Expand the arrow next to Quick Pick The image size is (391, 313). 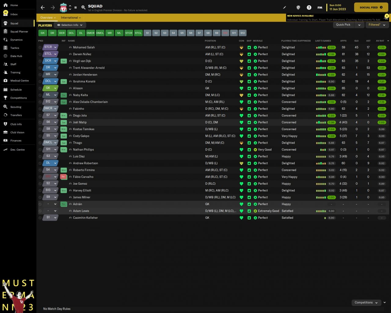point(359,25)
